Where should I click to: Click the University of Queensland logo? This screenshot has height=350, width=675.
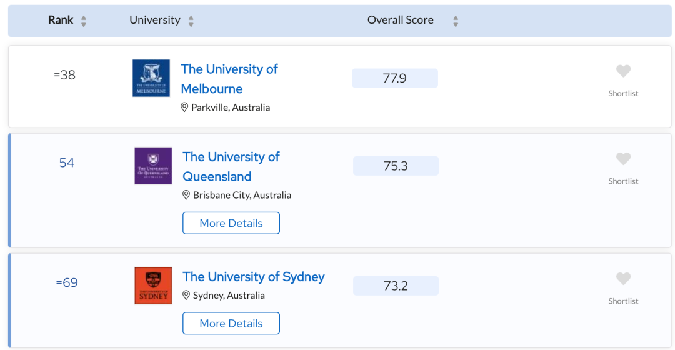(x=153, y=166)
